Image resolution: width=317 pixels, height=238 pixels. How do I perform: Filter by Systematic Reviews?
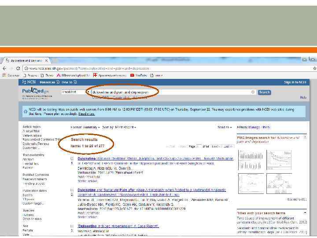tap(36, 144)
